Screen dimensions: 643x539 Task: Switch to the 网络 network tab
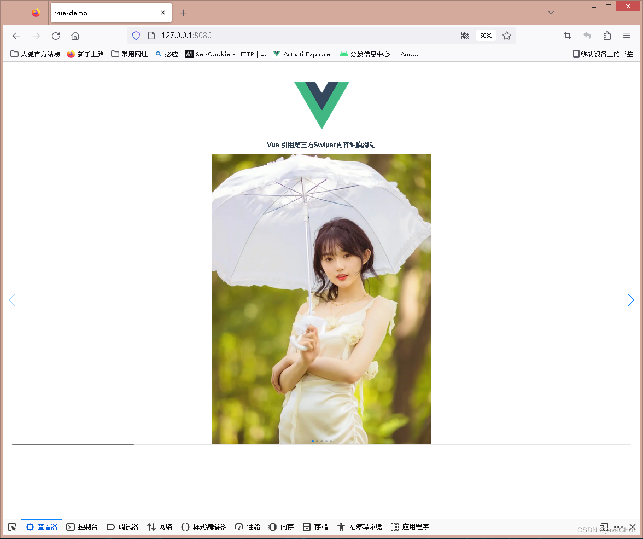pyautogui.click(x=159, y=527)
